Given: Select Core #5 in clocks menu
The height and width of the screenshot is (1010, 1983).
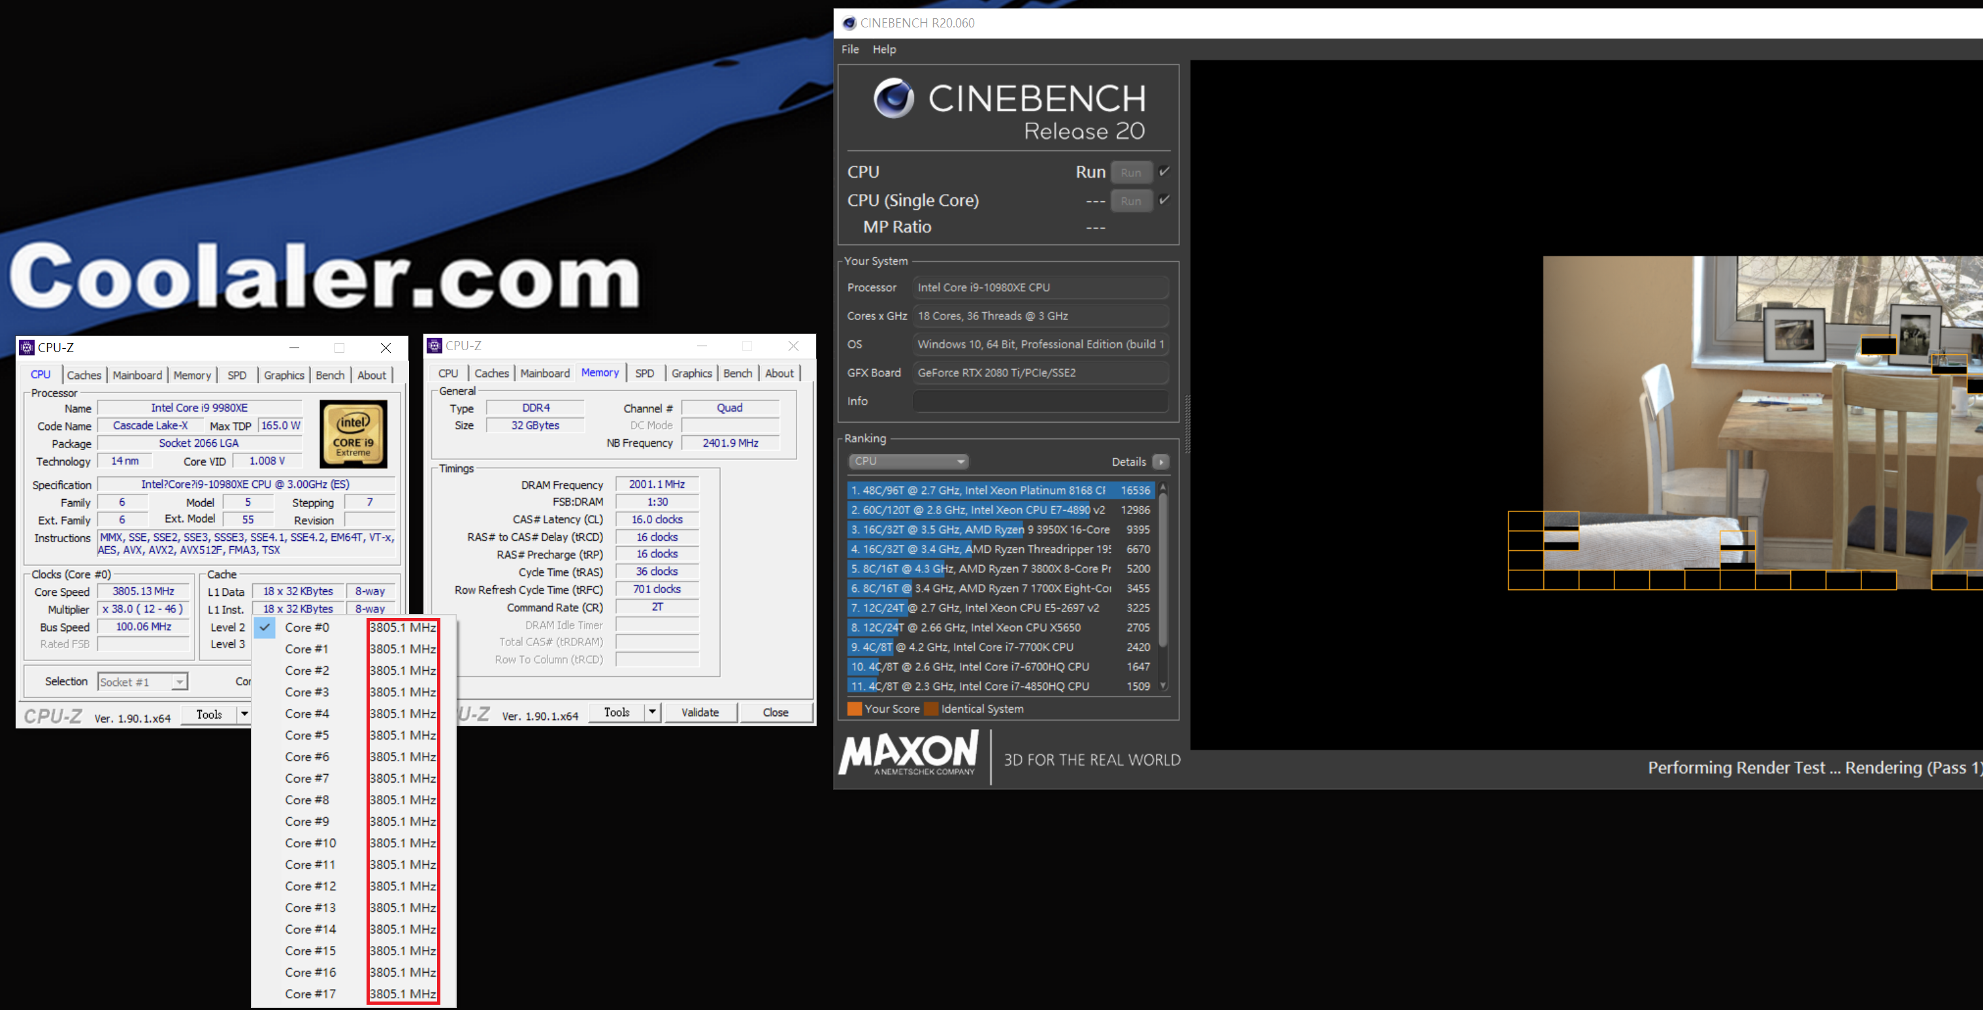Looking at the screenshot, I should (354, 735).
